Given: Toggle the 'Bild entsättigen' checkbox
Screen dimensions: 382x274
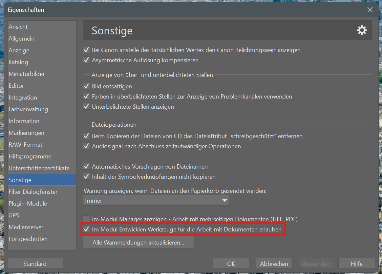Looking at the screenshot, I should point(87,86).
